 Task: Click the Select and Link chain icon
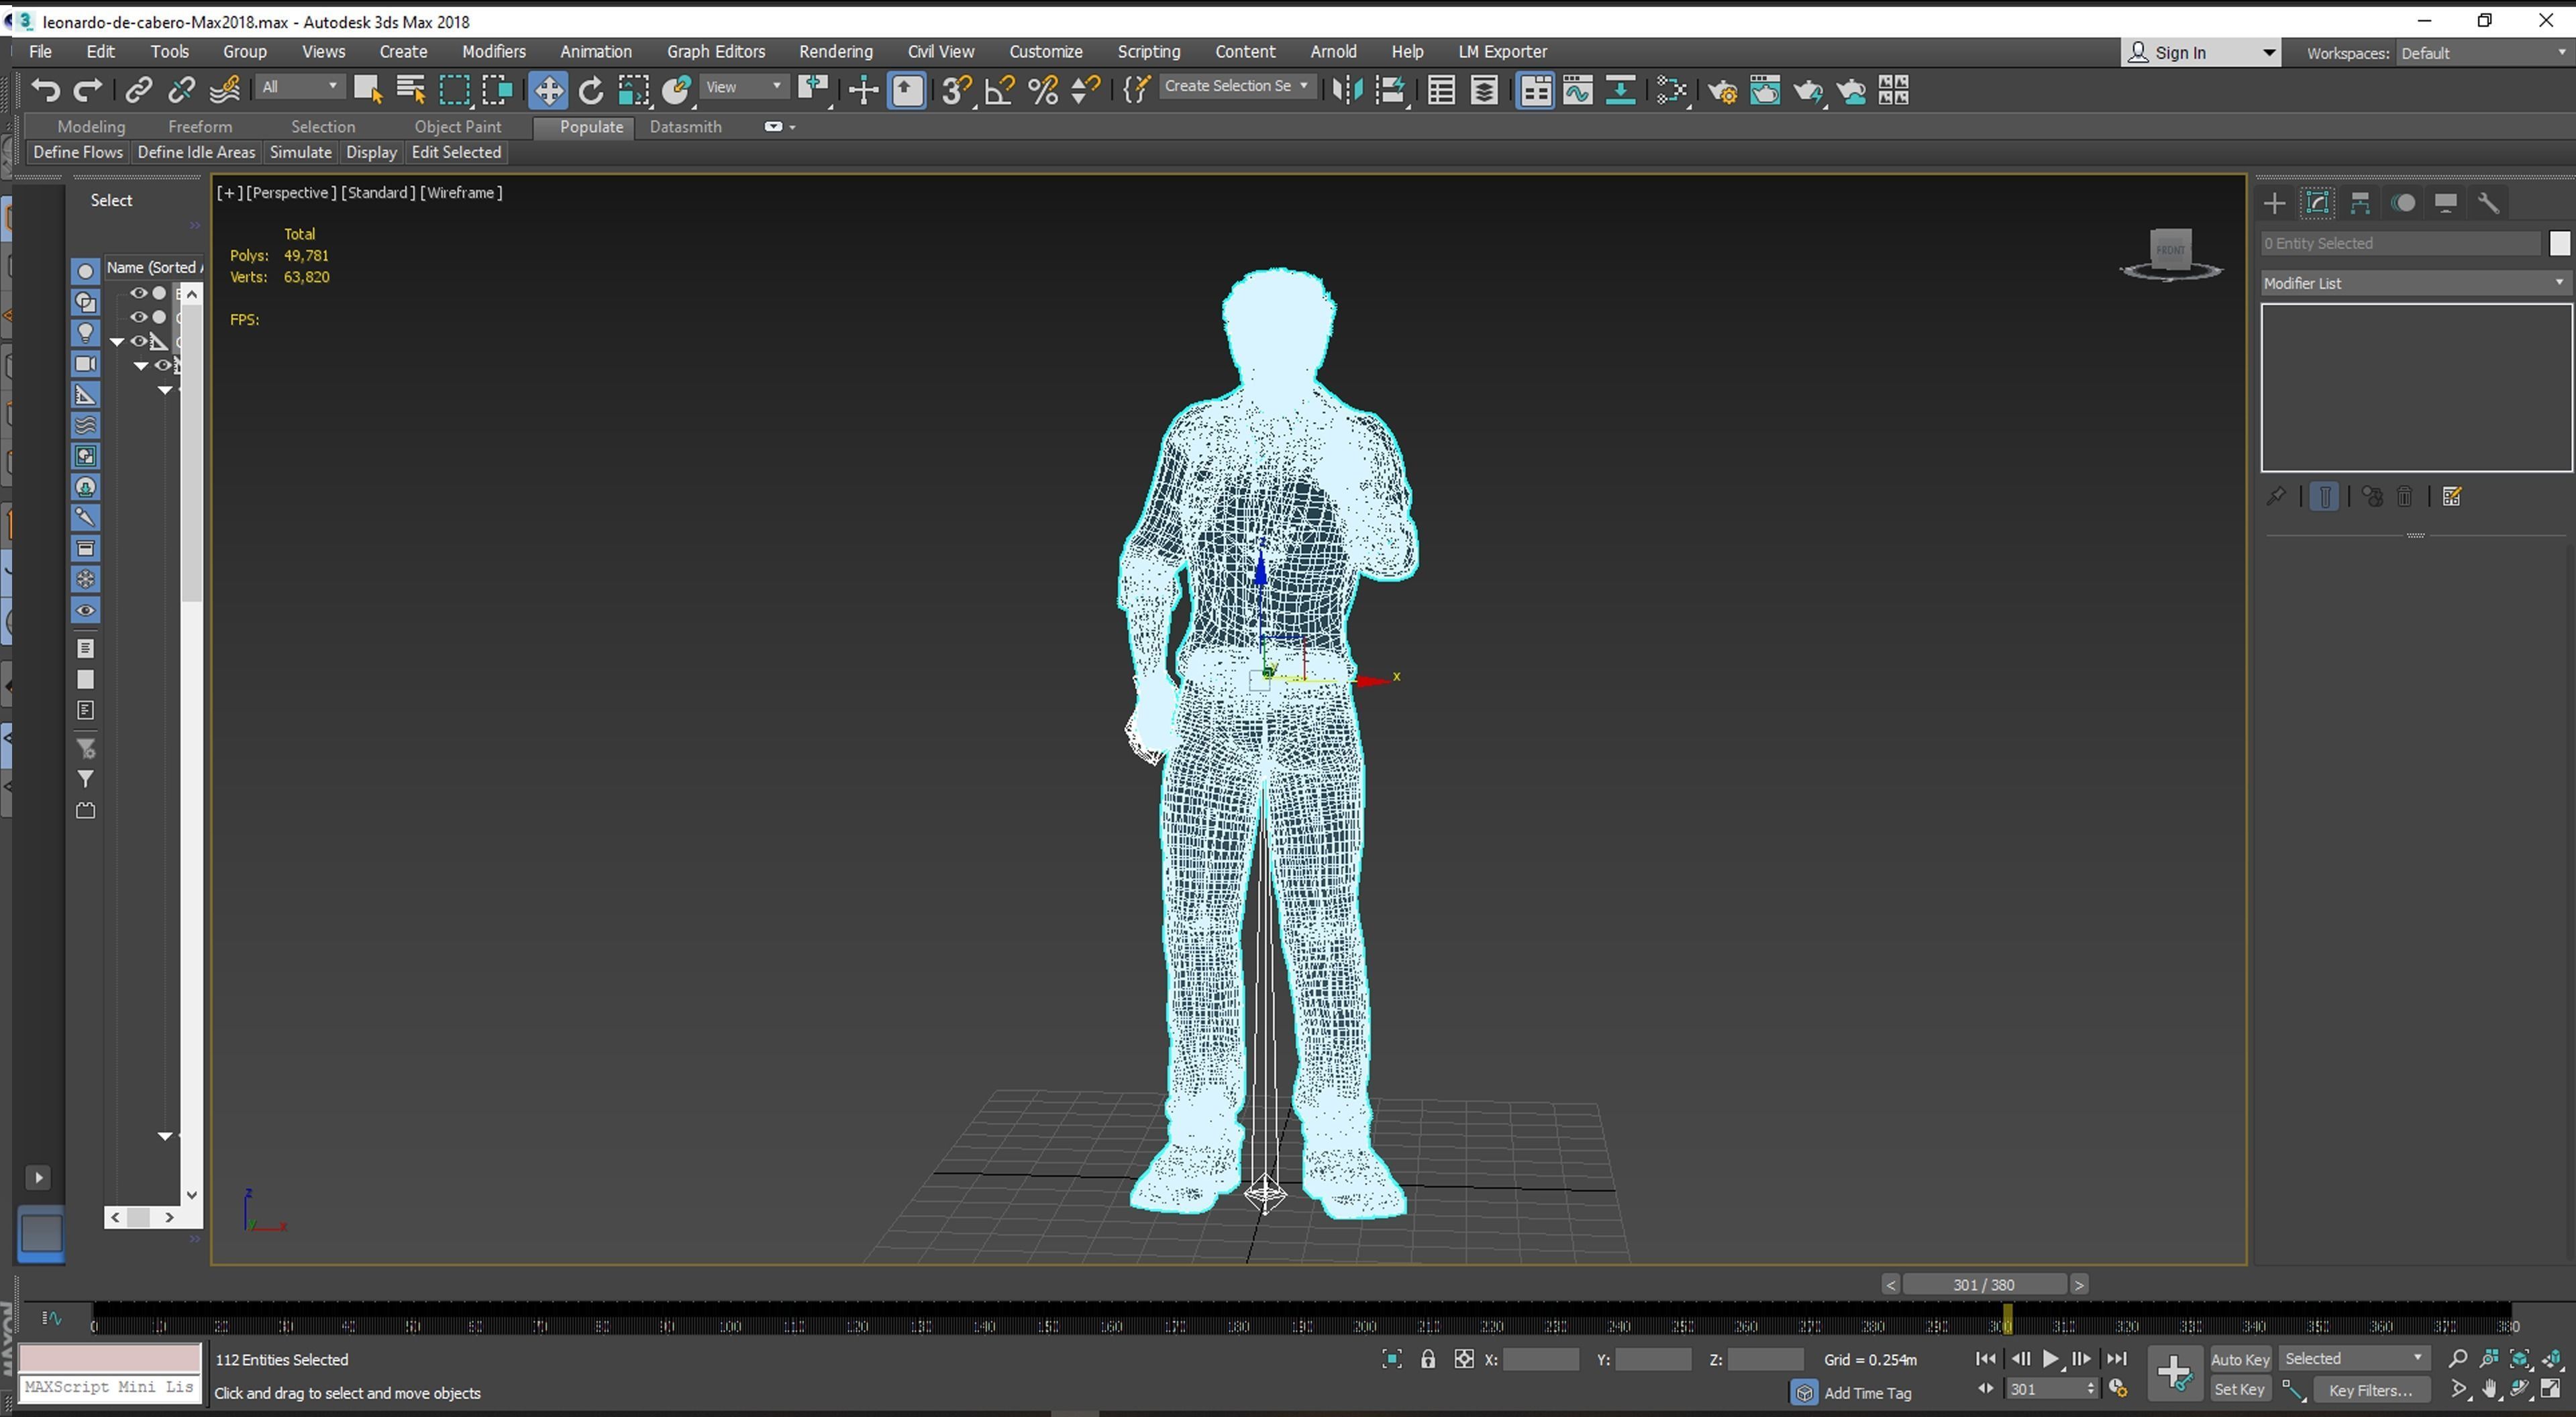click(x=138, y=91)
